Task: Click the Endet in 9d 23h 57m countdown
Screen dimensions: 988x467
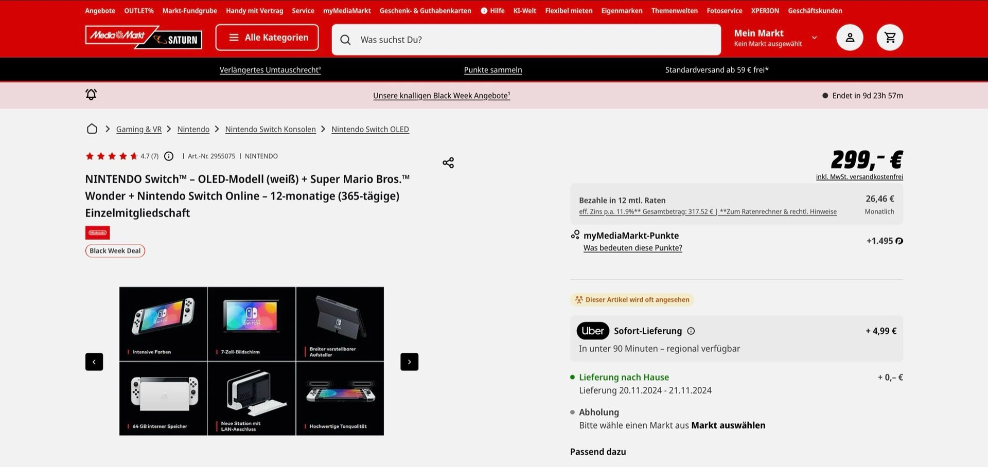Action: 862,96
